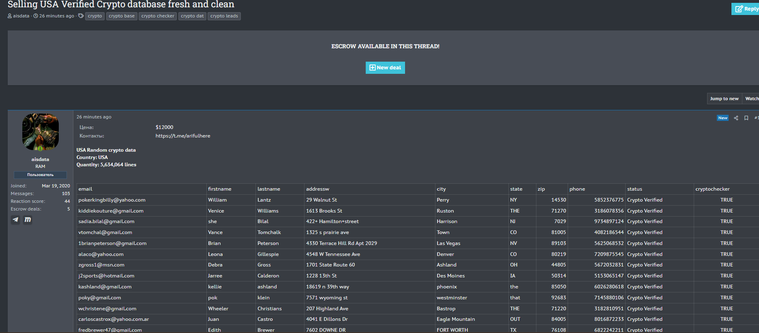Click the clock icon next to the thread time

pyautogui.click(x=36, y=16)
